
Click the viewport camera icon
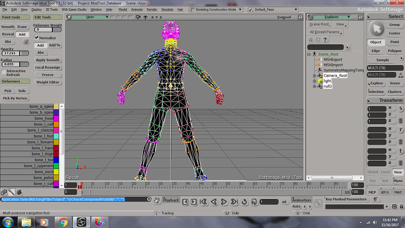138,17
